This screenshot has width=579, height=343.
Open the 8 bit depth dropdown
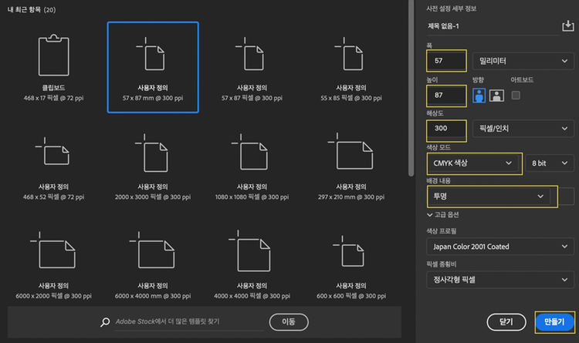coord(550,163)
